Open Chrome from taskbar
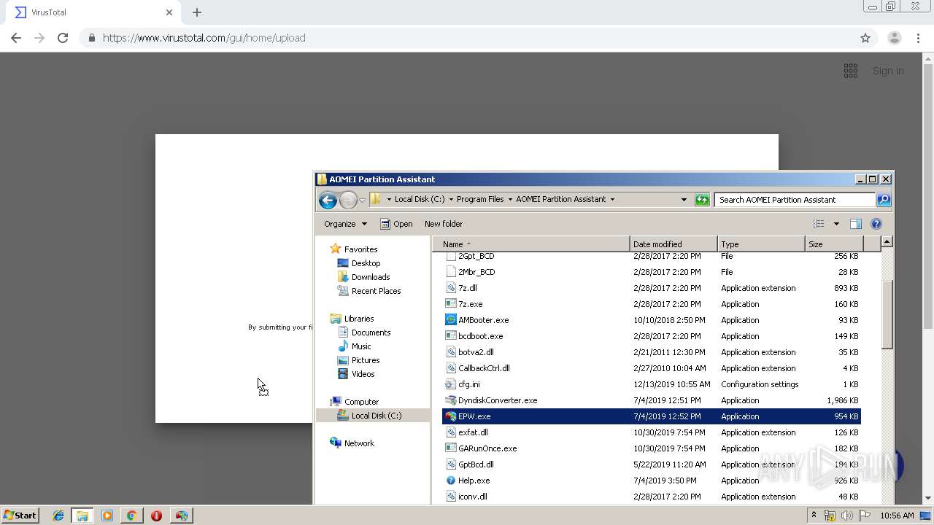Image resolution: width=934 pixels, height=525 pixels. pyautogui.click(x=131, y=516)
